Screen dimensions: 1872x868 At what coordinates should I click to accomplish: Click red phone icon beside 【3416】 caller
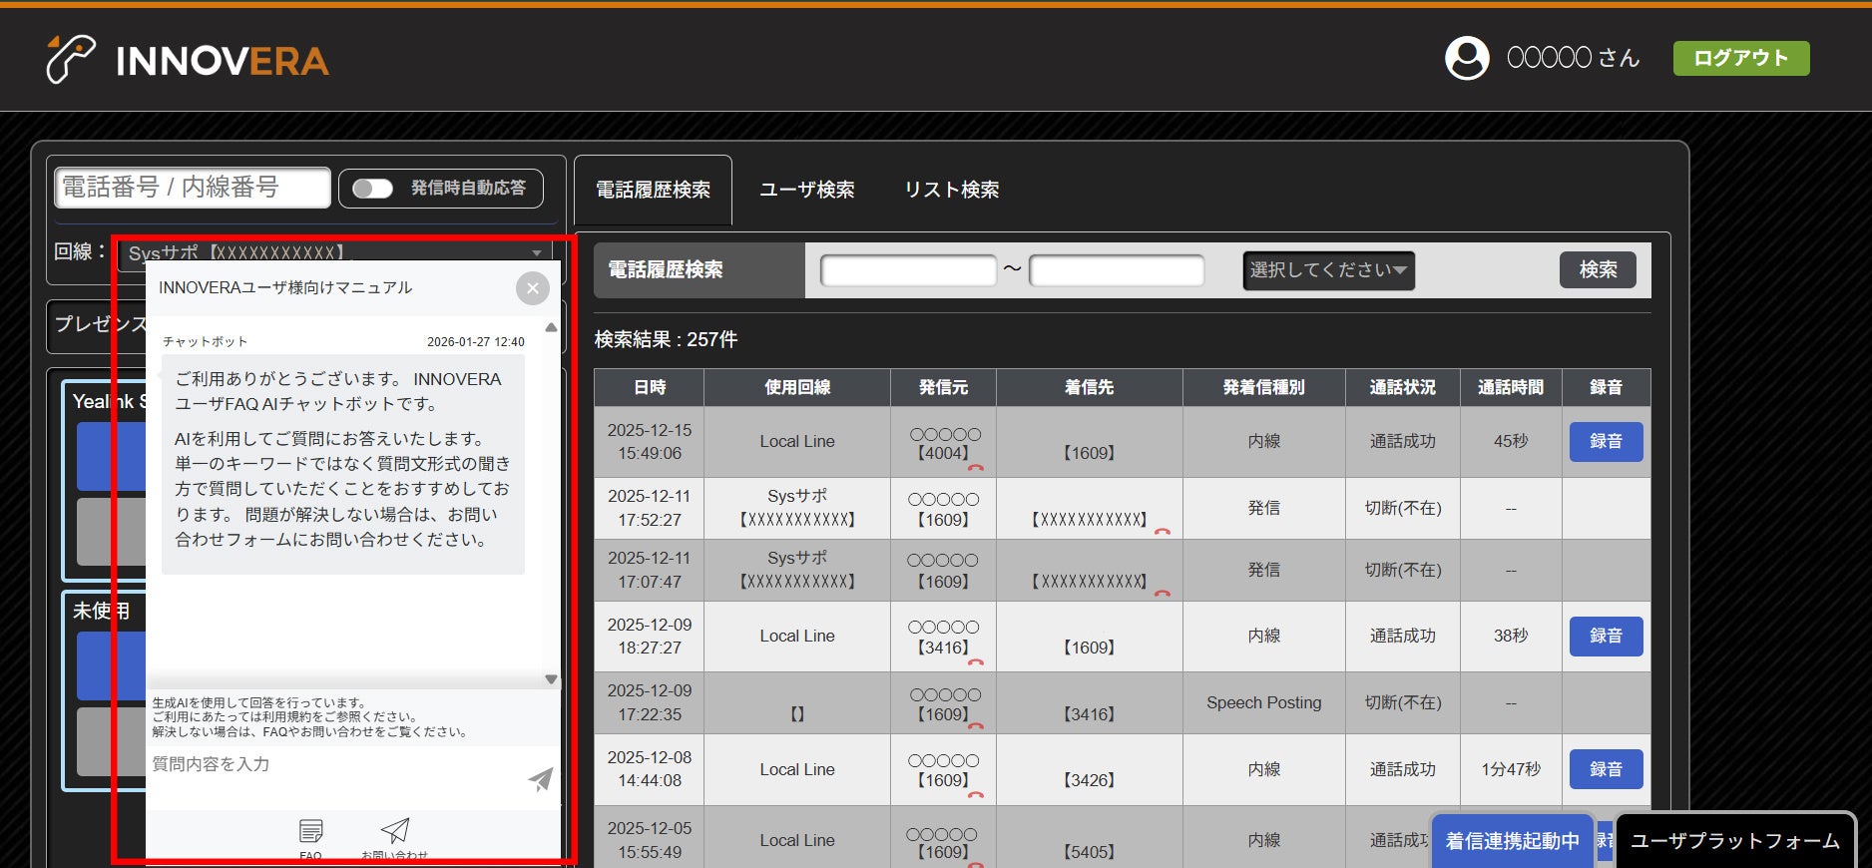[x=975, y=661]
